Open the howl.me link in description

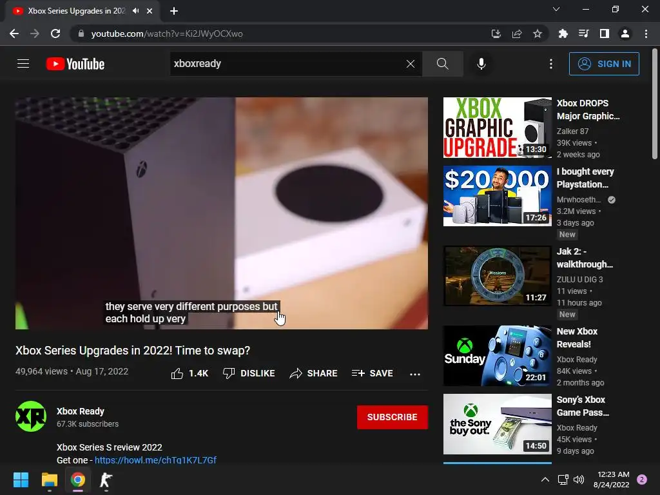(x=155, y=460)
